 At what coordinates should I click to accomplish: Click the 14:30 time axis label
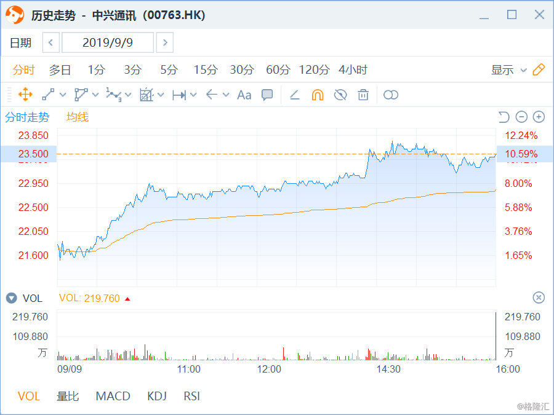tap(388, 369)
